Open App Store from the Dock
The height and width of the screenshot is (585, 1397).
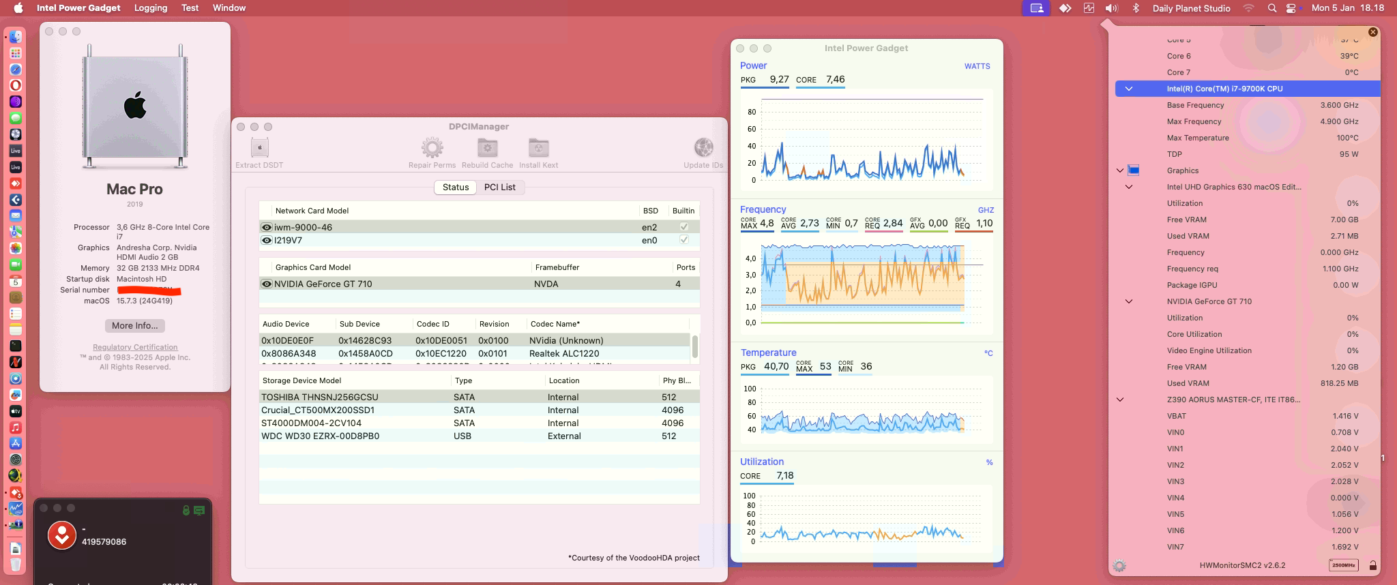click(15, 443)
